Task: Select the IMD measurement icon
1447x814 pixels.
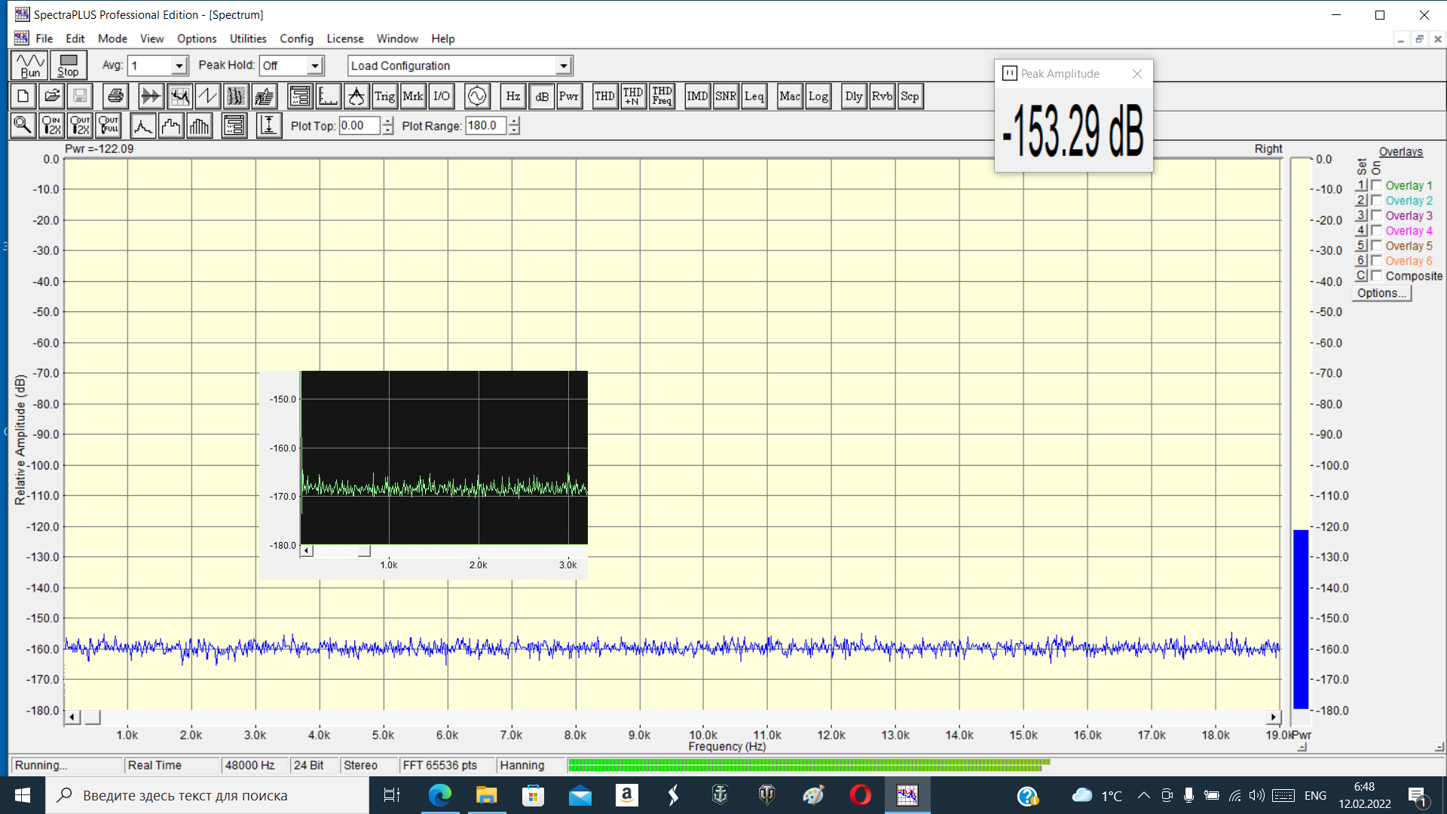Action: pyautogui.click(x=697, y=96)
